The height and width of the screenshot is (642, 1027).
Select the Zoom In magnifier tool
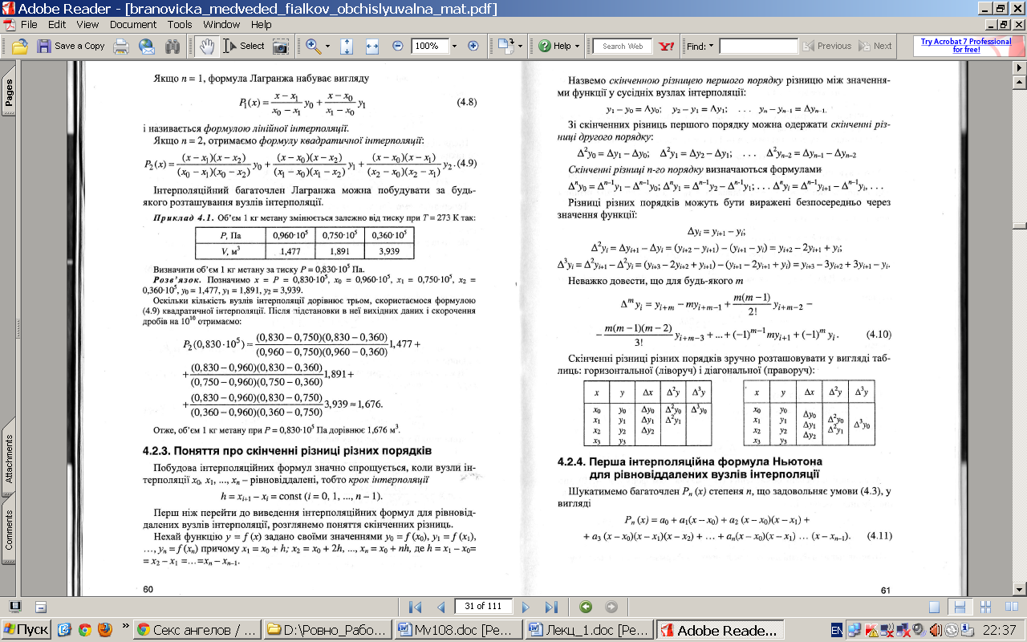click(x=312, y=46)
